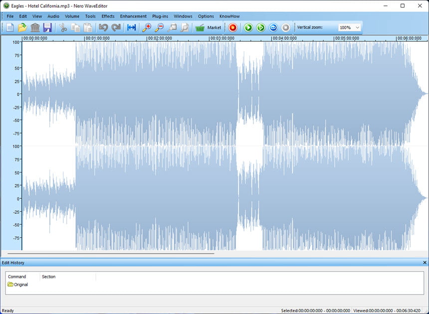Click the 00:03:00:000 timeline marker
This screenshot has height=314, width=429.
coord(222,38)
